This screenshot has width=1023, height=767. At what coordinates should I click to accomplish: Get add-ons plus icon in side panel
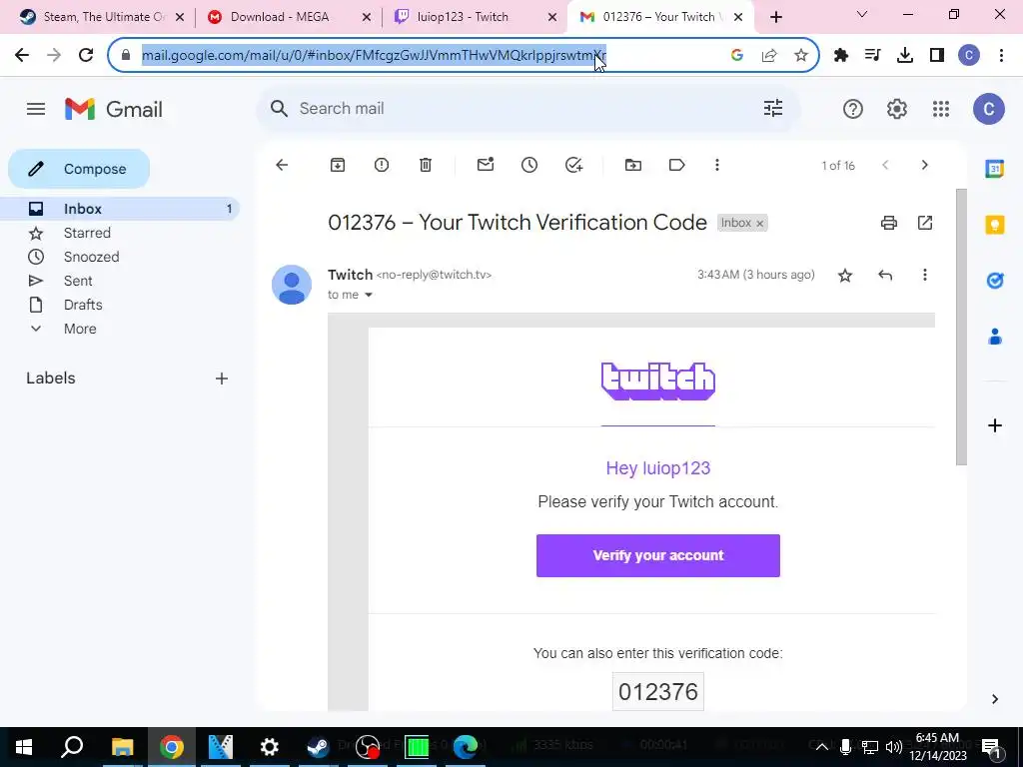994,425
